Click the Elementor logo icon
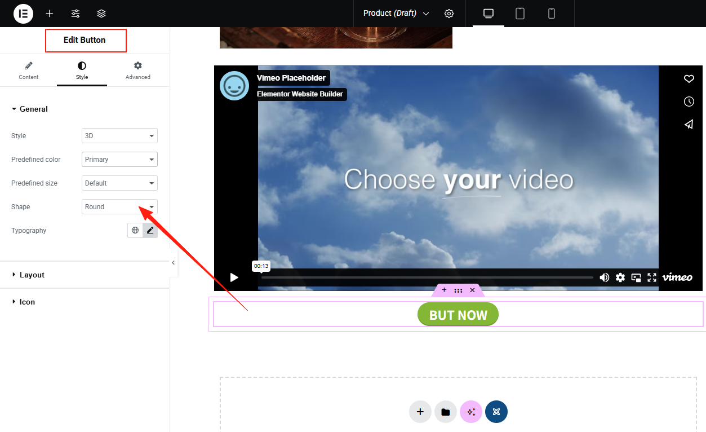Image resolution: width=706 pixels, height=432 pixels. coord(23,14)
